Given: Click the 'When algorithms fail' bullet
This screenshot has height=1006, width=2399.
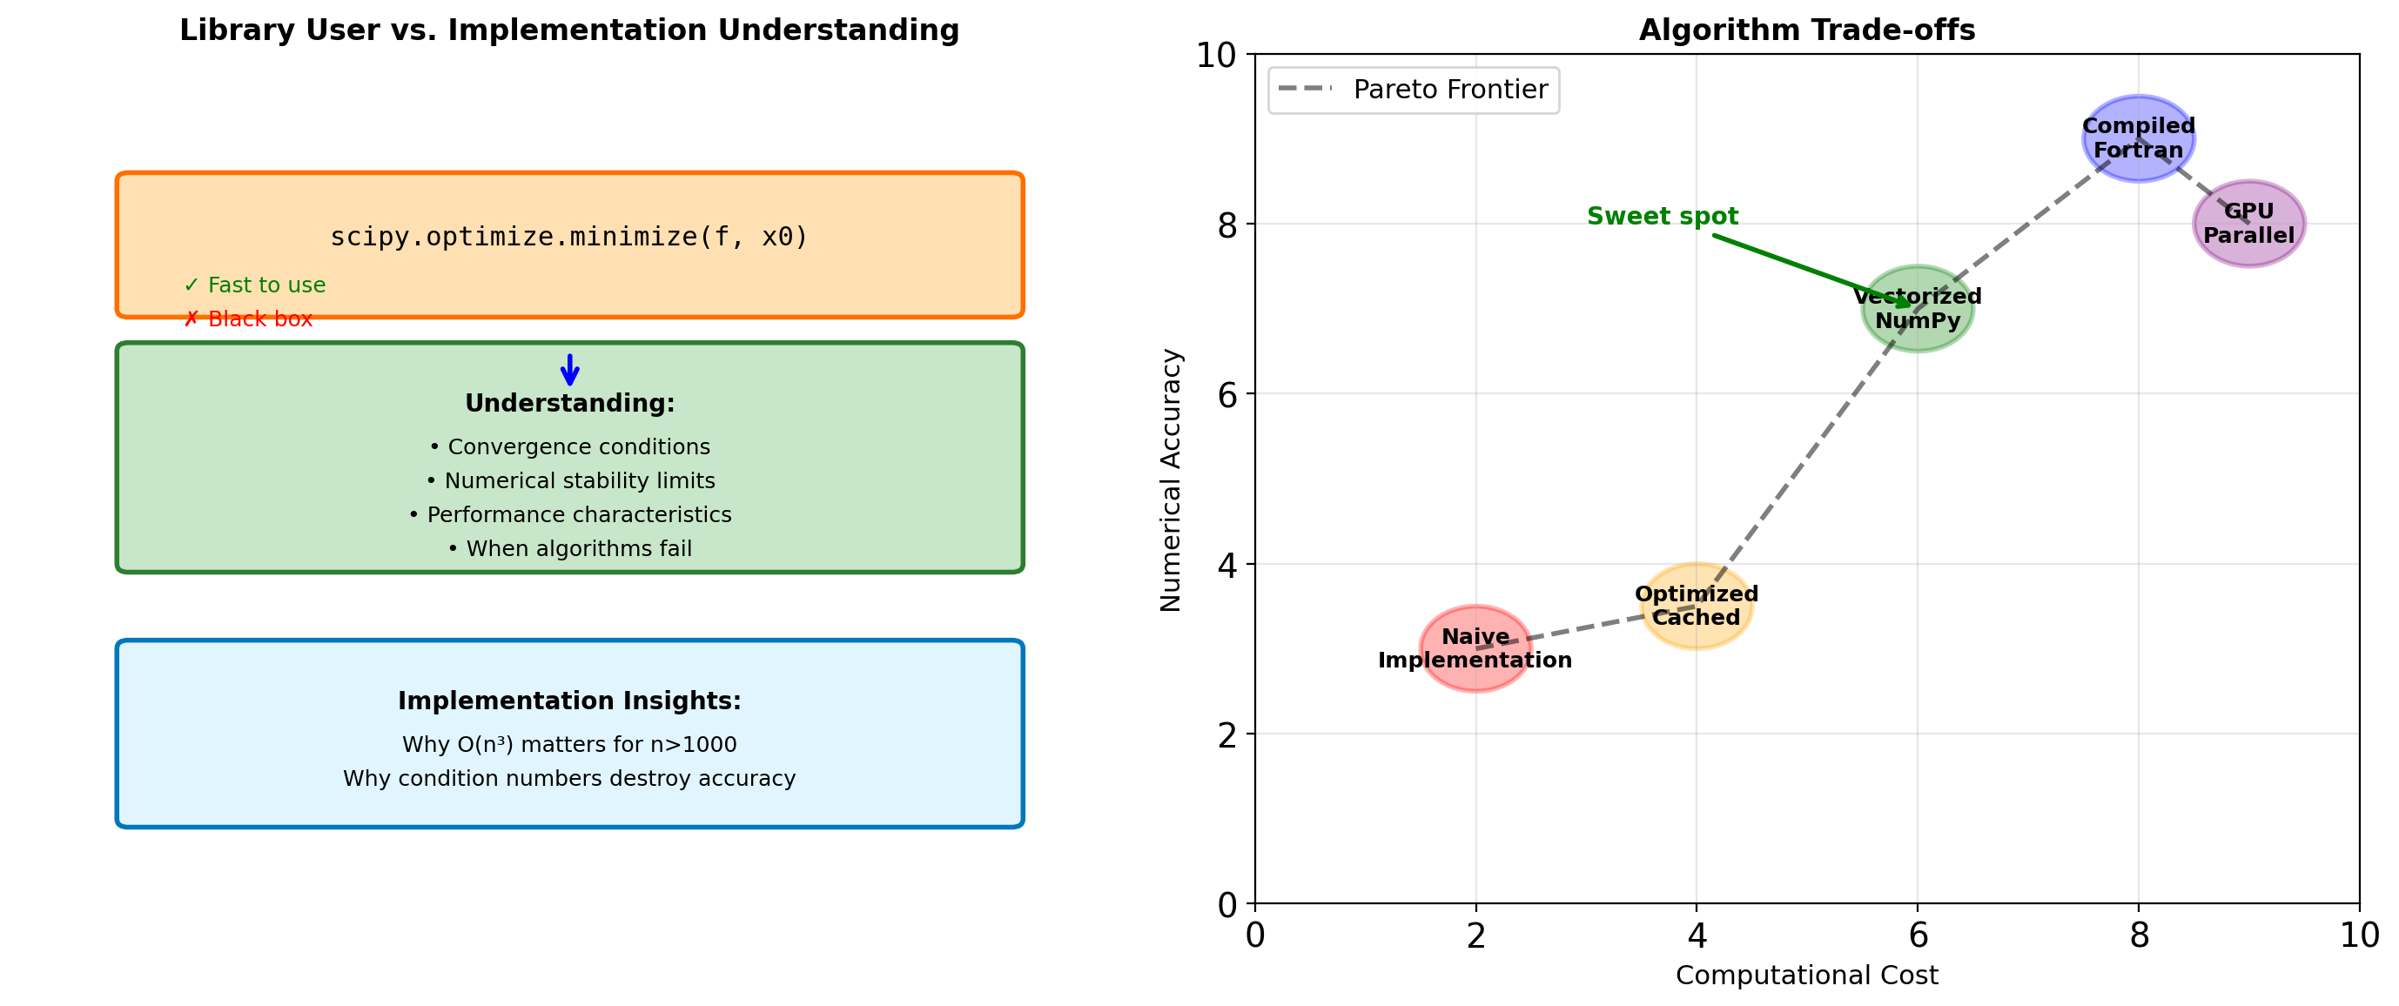Looking at the screenshot, I should click(570, 548).
